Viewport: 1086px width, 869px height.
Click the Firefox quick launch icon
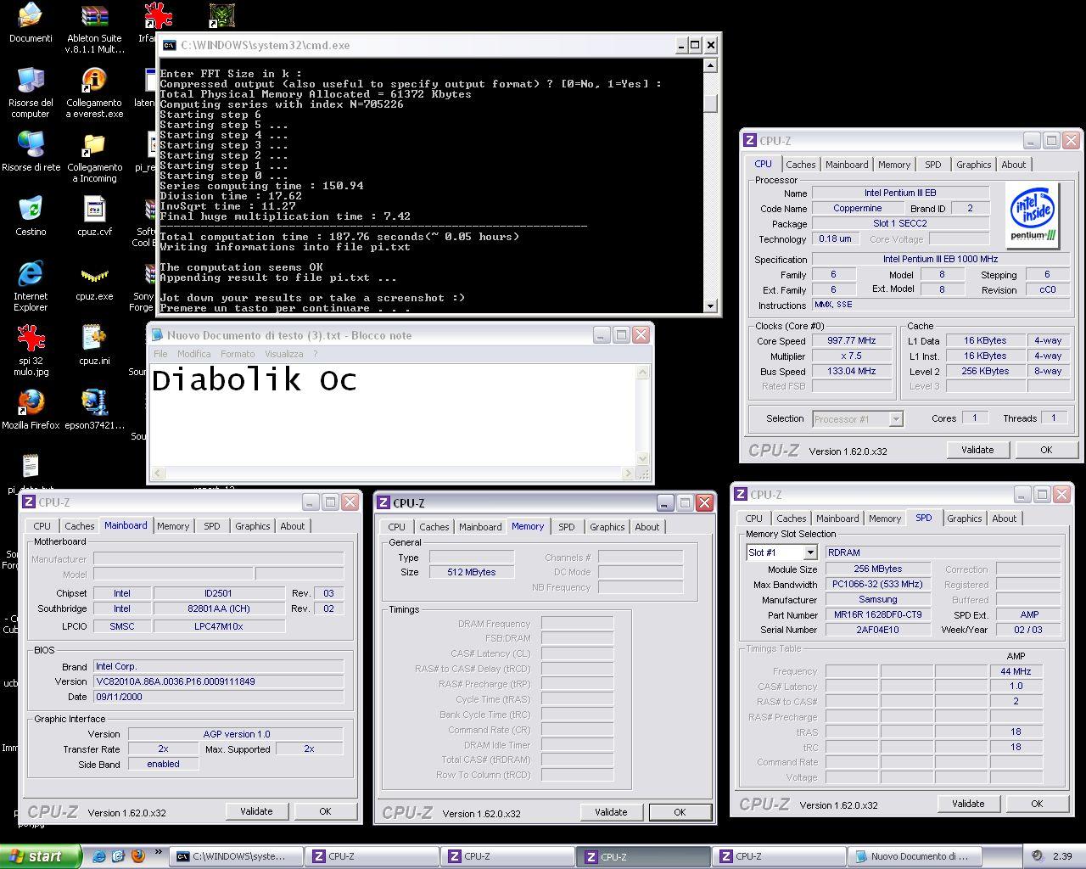137,856
